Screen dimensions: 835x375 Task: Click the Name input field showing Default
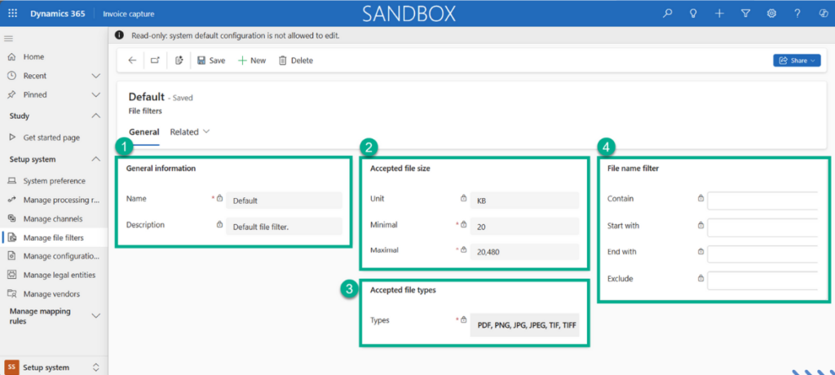pos(284,201)
